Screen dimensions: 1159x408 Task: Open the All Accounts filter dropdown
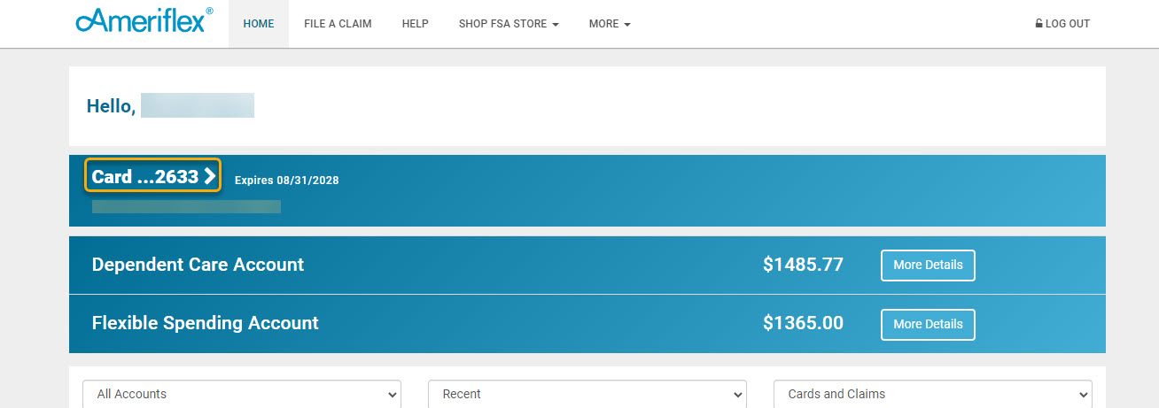[242, 394]
